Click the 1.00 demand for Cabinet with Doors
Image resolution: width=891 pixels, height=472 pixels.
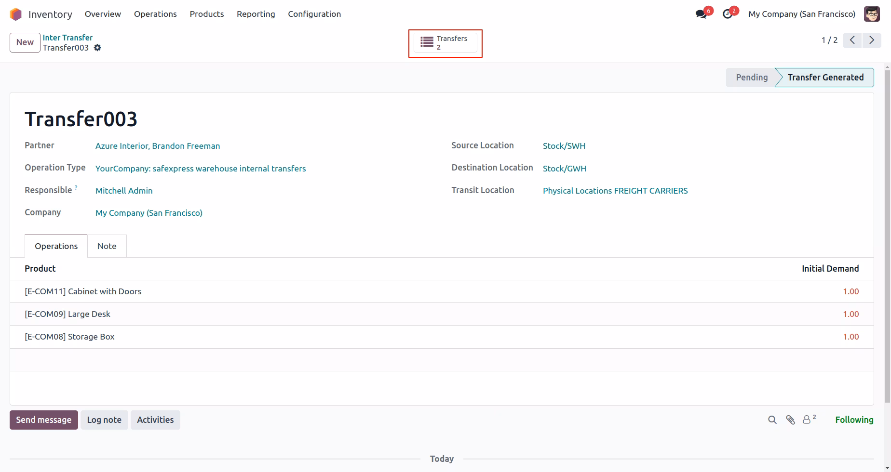[x=851, y=291]
